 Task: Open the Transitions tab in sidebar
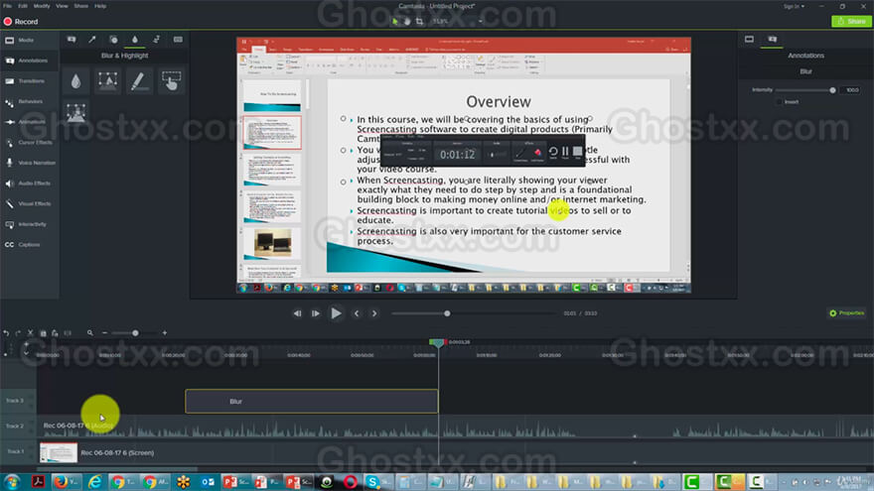tap(30, 81)
